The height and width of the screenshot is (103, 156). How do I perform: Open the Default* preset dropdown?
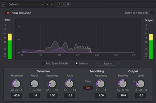(x=26, y=5)
